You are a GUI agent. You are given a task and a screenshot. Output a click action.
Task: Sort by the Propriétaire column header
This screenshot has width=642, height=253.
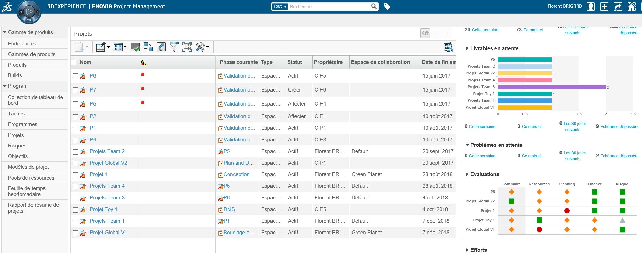[328, 62]
